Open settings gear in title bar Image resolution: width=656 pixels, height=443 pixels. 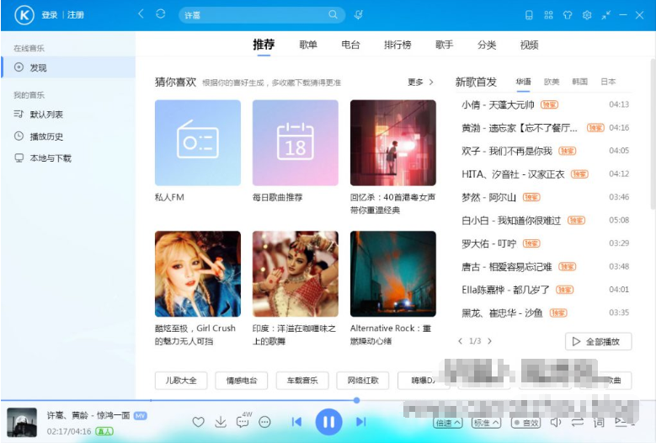[x=587, y=15]
